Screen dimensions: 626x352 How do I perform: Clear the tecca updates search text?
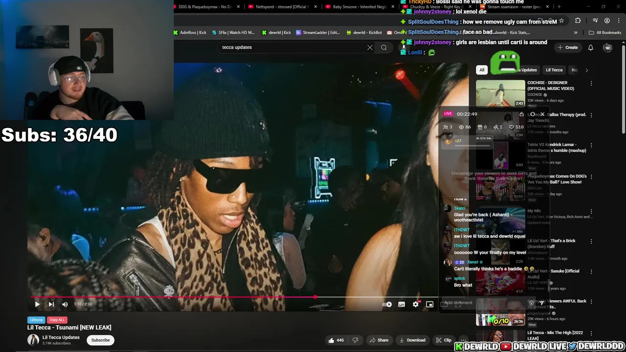[370, 47]
